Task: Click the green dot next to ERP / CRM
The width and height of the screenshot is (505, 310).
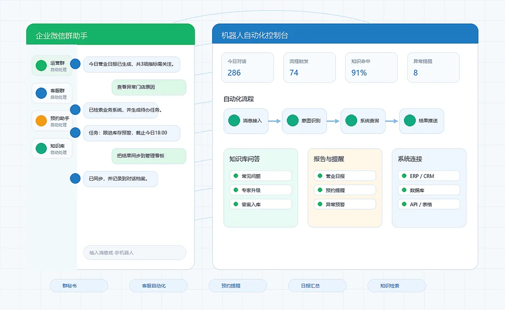Action: point(404,175)
